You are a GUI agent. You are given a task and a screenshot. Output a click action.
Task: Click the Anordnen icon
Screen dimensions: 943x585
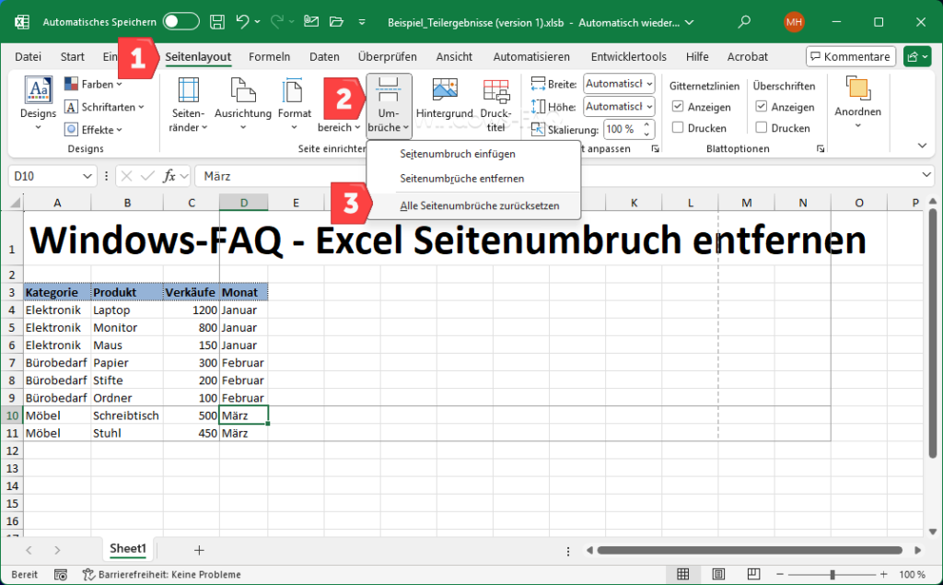pos(857,104)
